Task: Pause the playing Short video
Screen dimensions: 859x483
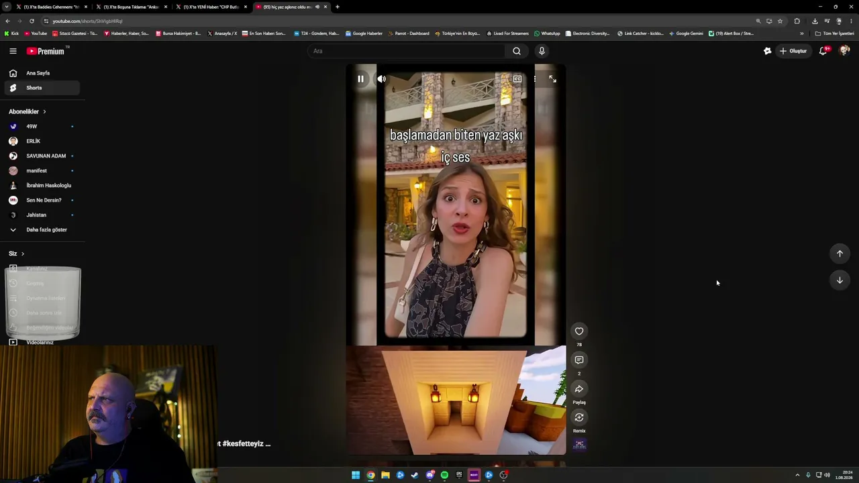Action: point(360,79)
